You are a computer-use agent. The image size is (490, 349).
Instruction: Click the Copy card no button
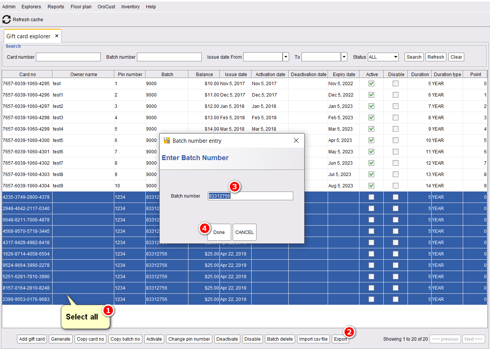point(90,339)
